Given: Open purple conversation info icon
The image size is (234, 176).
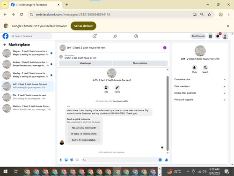Looking at the screenshot, I should click(165, 47).
